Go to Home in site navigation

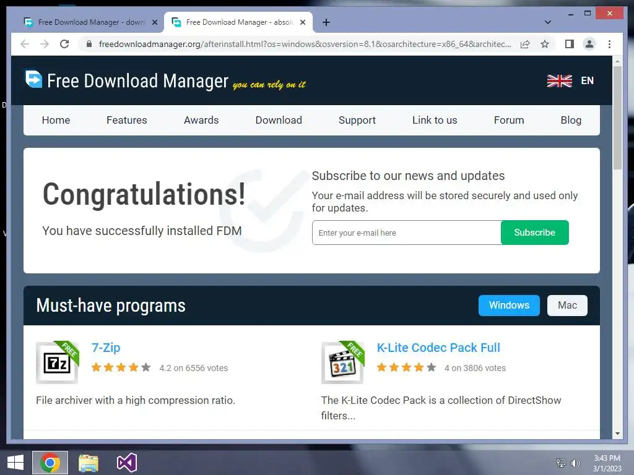coord(56,120)
